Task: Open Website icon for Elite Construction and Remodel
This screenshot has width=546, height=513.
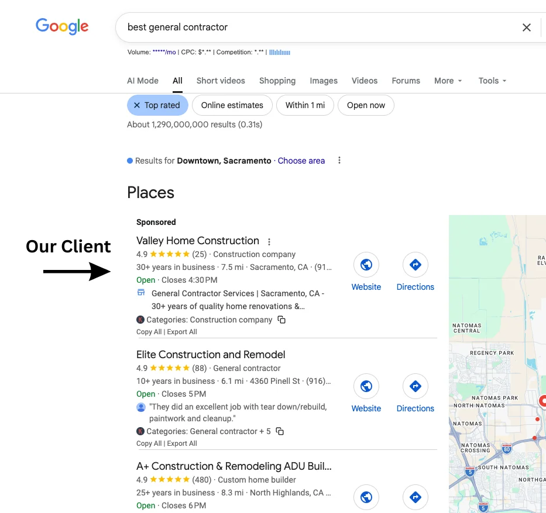Action: [366, 387]
